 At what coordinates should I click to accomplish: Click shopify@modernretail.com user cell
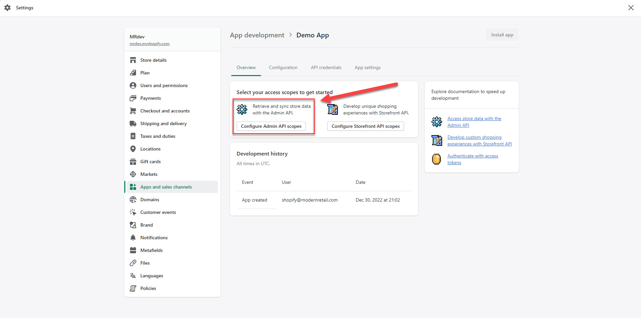click(x=309, y=200)
